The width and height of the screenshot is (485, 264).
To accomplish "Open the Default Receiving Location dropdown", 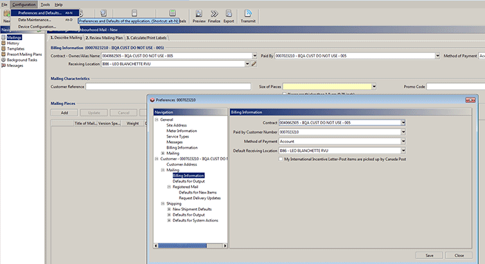I will (403, 151).
